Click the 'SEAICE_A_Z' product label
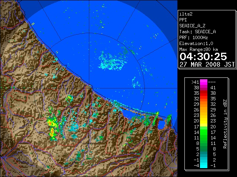Image resolution: width=237 pixels, height=177 pixels. [192, 26]
